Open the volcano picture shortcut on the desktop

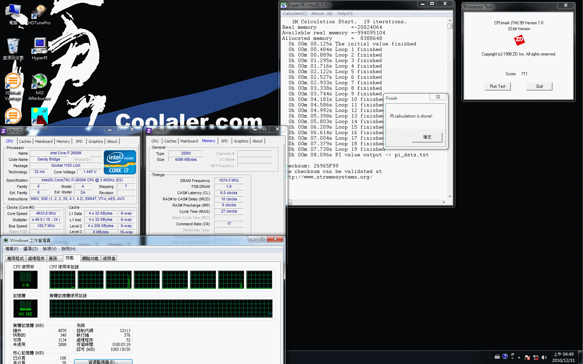(x=39, y=116)
